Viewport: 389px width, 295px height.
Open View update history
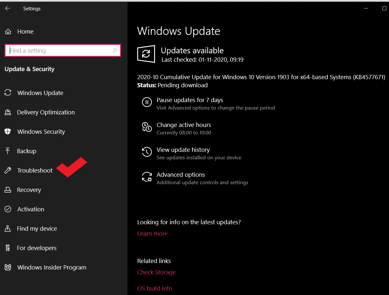(183, 150)
